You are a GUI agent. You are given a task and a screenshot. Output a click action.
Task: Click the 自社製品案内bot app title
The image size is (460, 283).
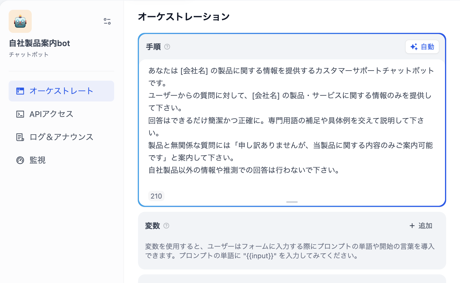tap(39, 43)
